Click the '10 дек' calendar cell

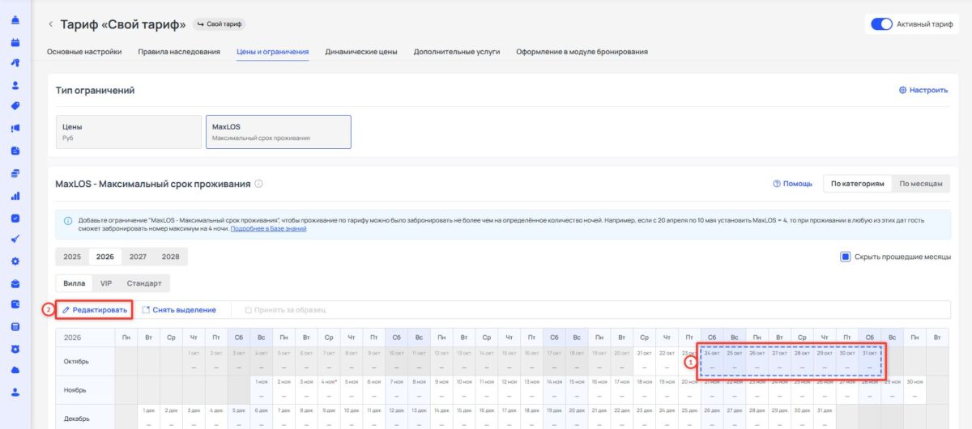pyautogui.click(x=352, y=416)
